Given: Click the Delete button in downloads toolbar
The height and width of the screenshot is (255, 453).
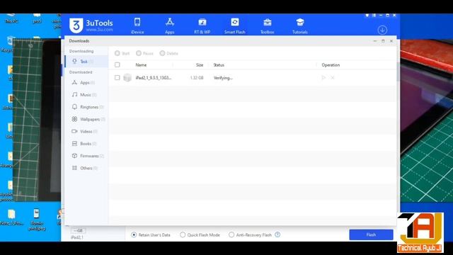Looking at the screenshot, I should pos(168,53).
